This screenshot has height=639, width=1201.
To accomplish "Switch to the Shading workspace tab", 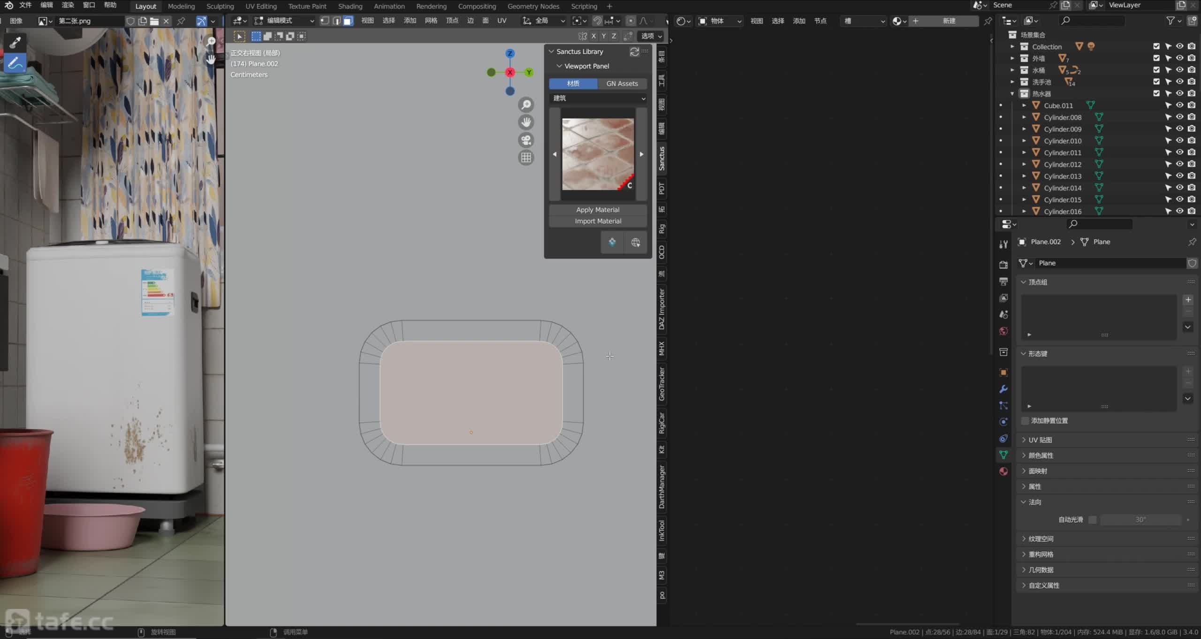I will click(350, 6).
